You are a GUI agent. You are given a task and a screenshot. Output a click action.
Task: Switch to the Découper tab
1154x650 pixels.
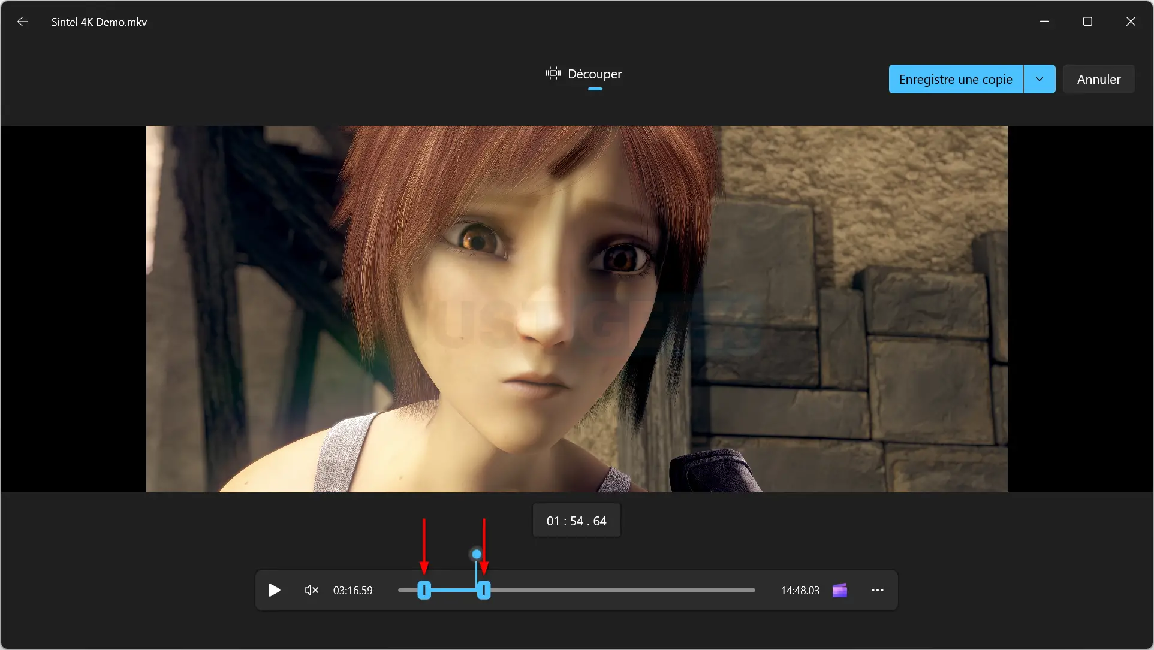[584, 74]
